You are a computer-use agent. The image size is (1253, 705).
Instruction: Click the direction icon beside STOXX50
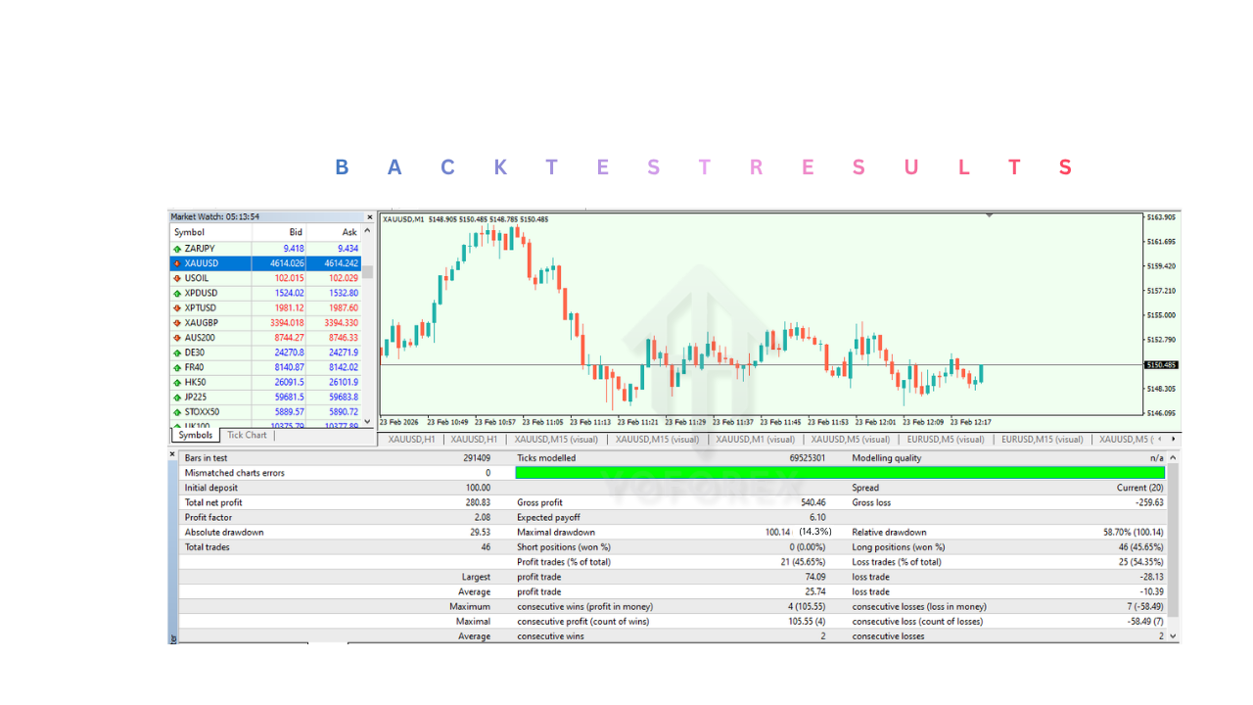177,412
